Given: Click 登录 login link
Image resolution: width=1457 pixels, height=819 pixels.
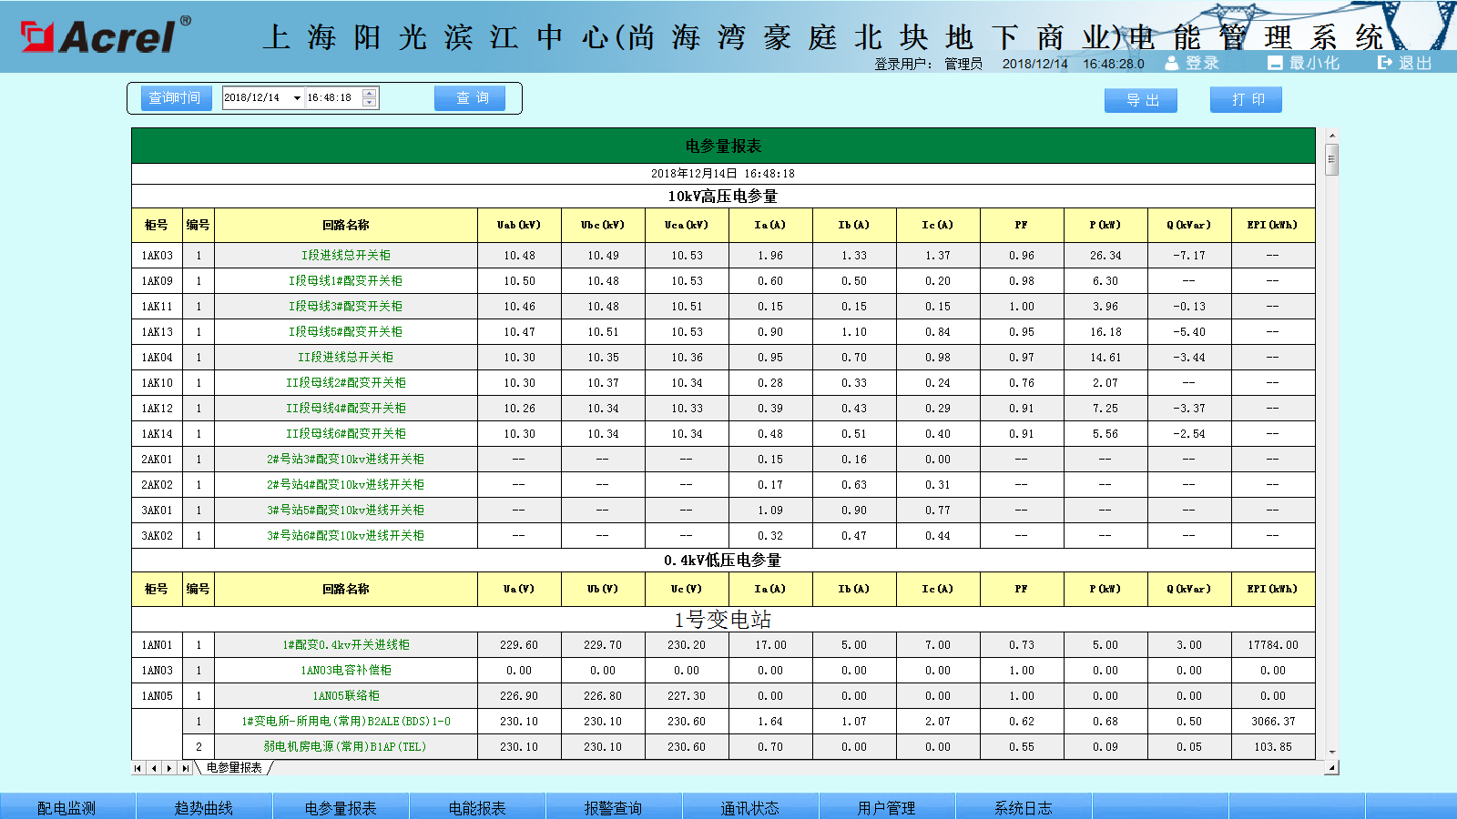Looking at the screenshot, I should click(1202, 63).
